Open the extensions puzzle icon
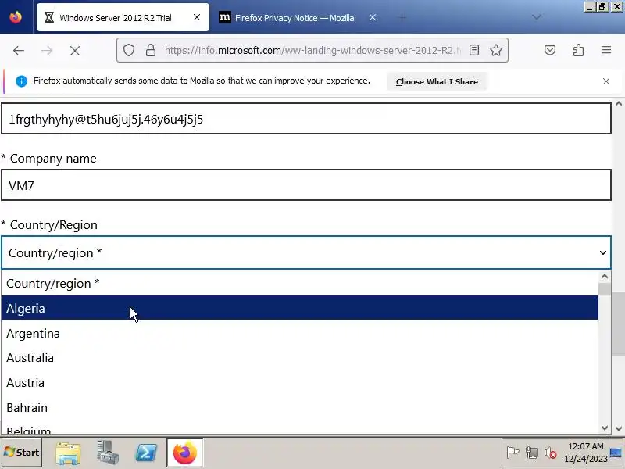625x469 pixels. [x=578, y=50]
